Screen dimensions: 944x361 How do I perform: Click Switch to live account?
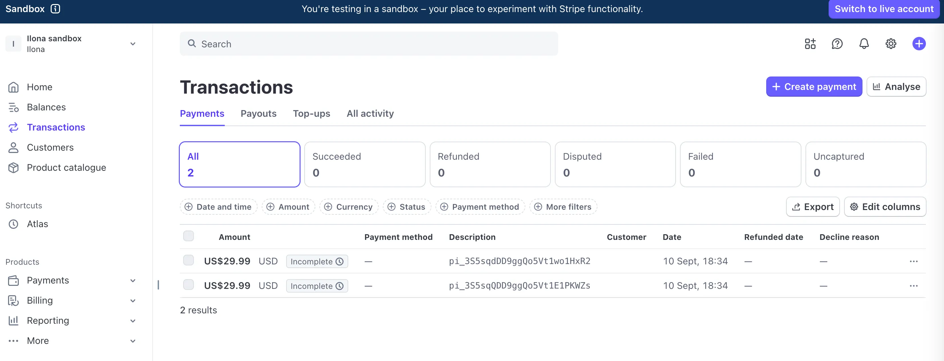pyautogui.click(x=884, y=9)
